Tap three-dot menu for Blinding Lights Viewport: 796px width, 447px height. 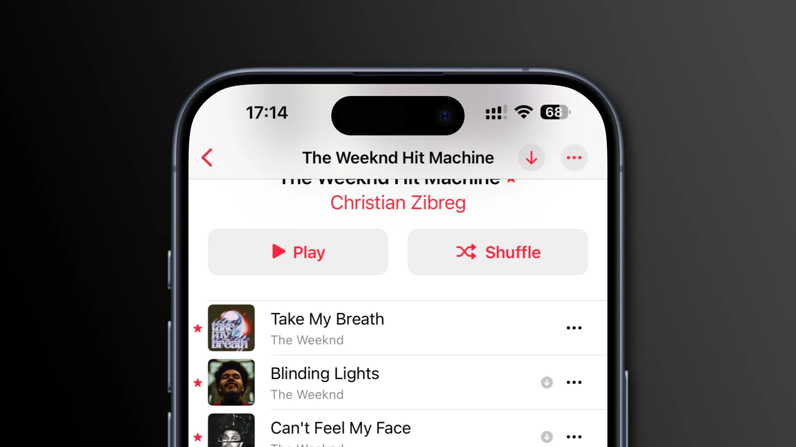(574, 382)
